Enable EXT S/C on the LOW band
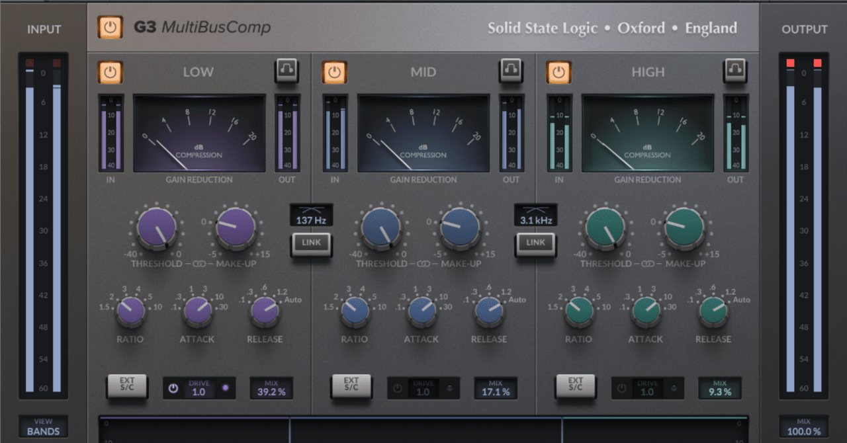847x443 pixels. (x=127, y=385)
